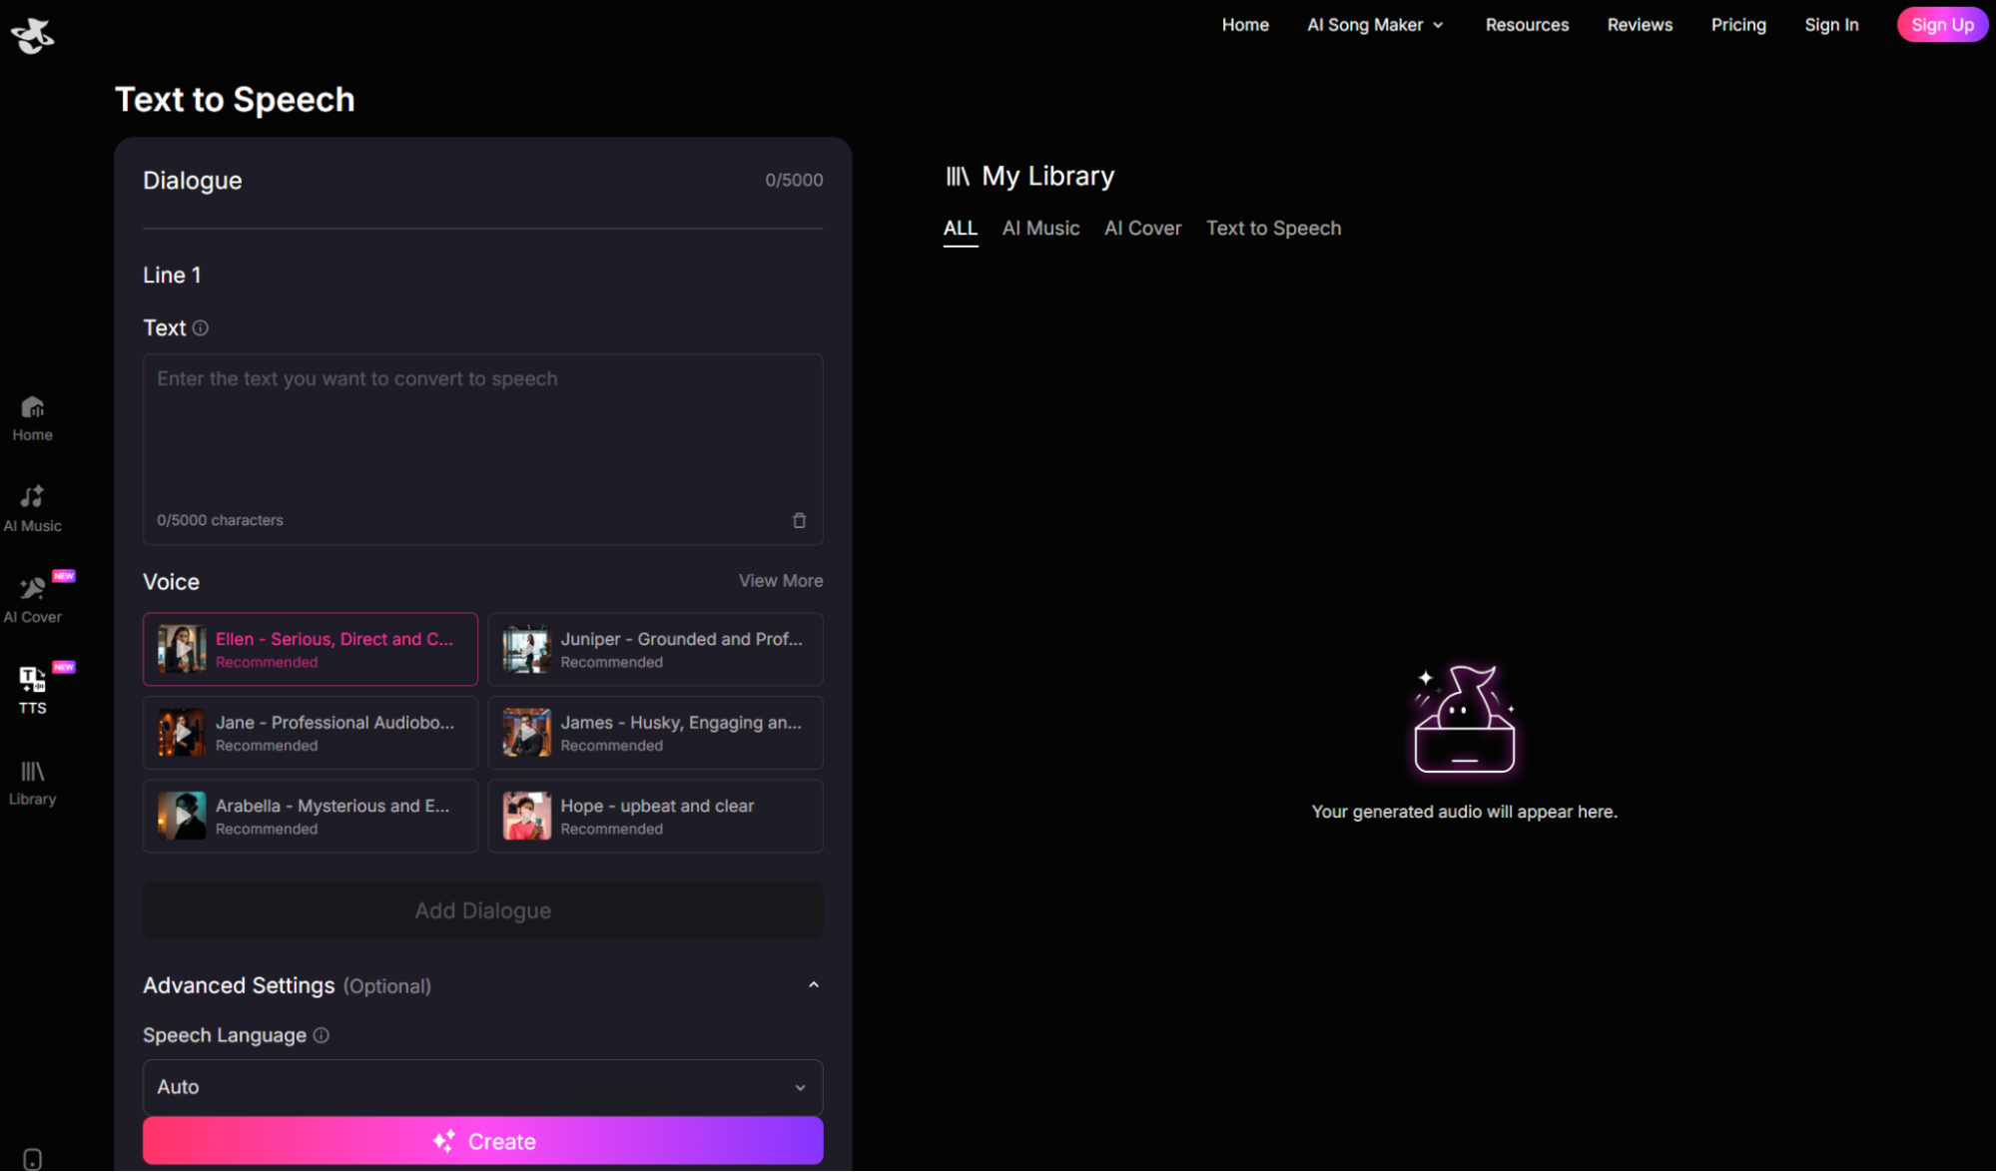The image size is (1996, 1172).
Task: Open the Speech Language Auto dropdown
Action: tap(482, 1086)
